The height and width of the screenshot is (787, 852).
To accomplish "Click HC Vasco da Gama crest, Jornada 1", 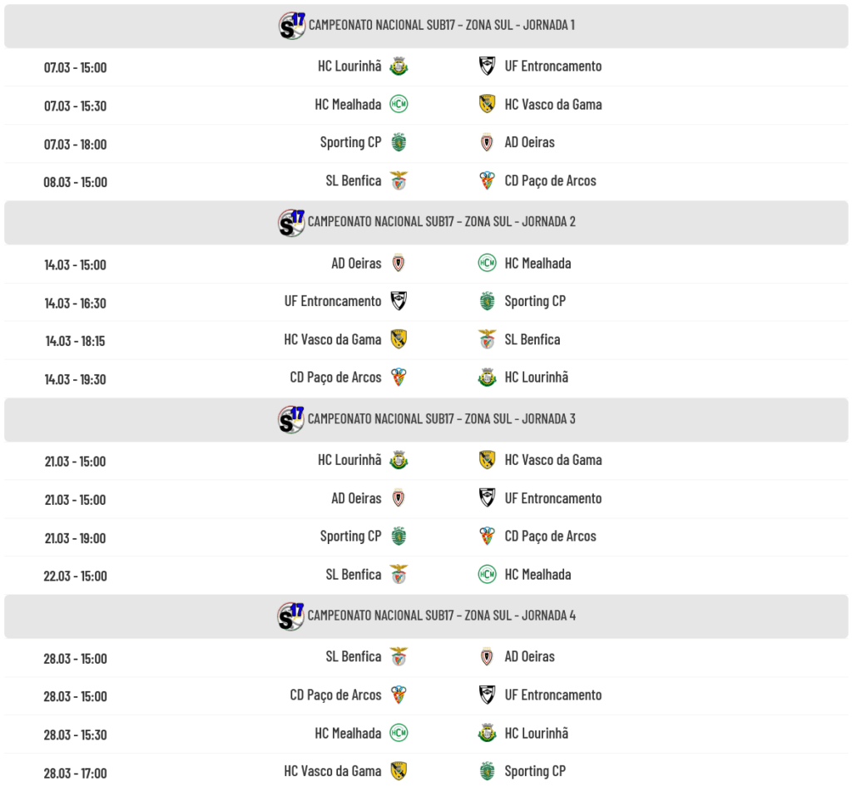I will [488, 104].
